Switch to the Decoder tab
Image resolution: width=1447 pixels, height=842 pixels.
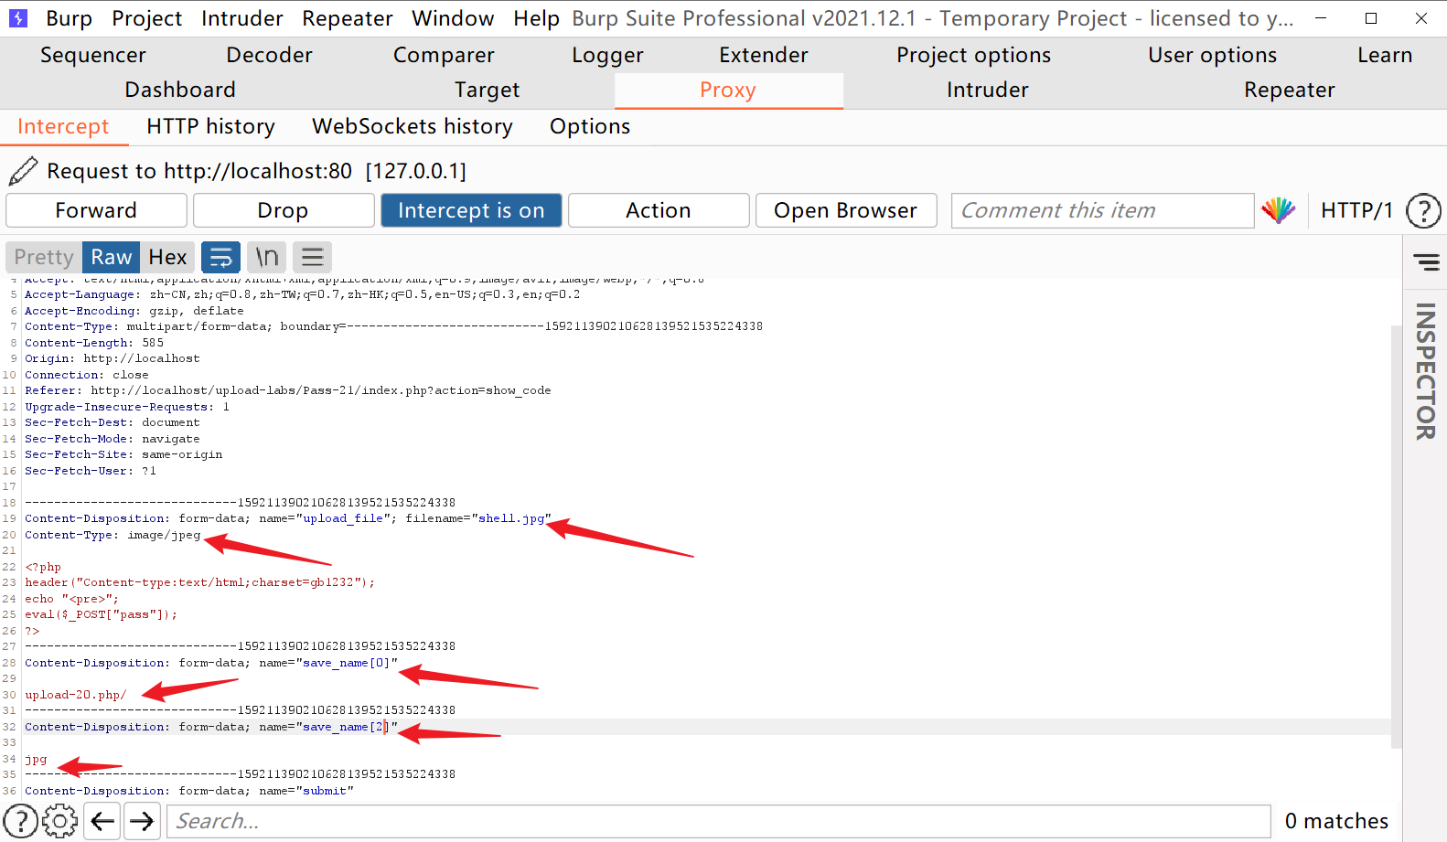click(269, 55)
